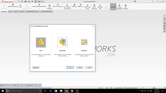
Task: Toggle Show Hidden Components
Action: tap(67, 7)
